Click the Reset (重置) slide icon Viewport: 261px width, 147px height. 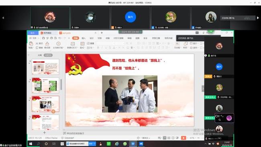coord(88,43)
